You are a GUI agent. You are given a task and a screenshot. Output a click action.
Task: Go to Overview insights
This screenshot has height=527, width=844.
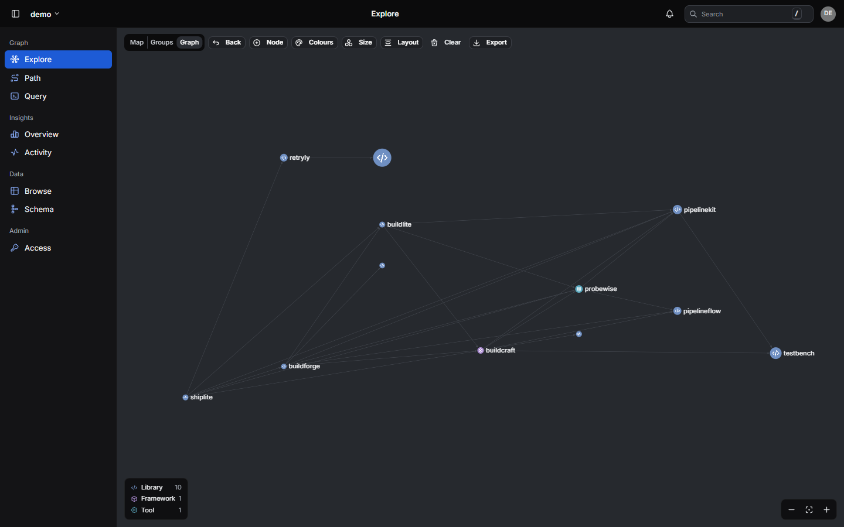[58, 134]
